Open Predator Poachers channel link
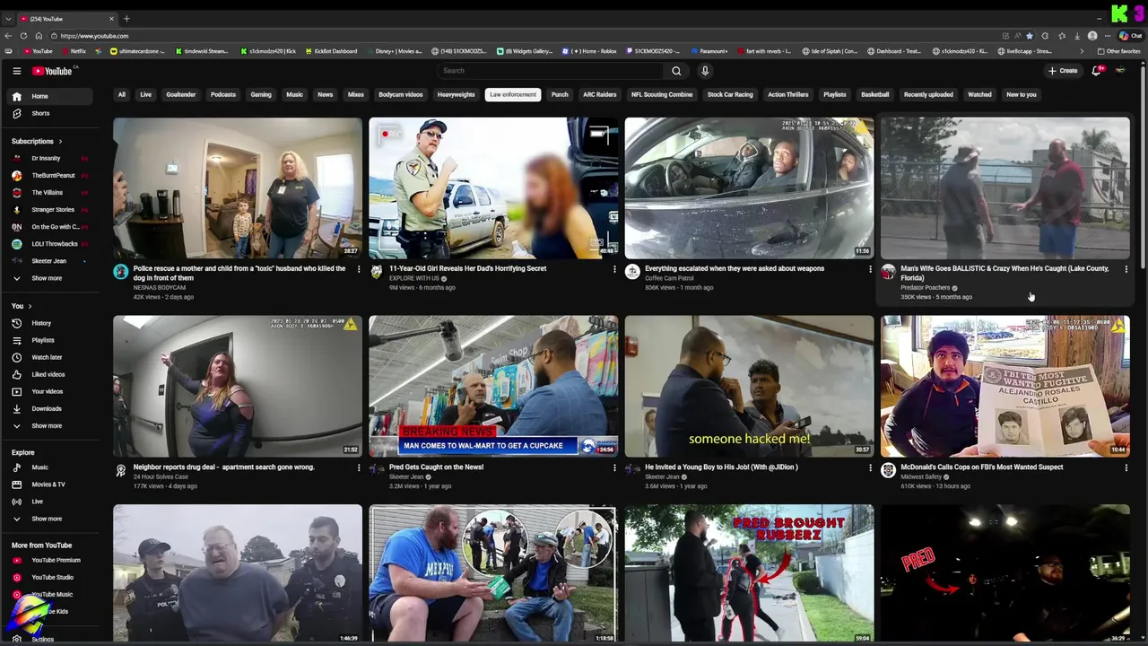Image resolution: width=1148 pixels, height=646 pixels. point(925,287)
